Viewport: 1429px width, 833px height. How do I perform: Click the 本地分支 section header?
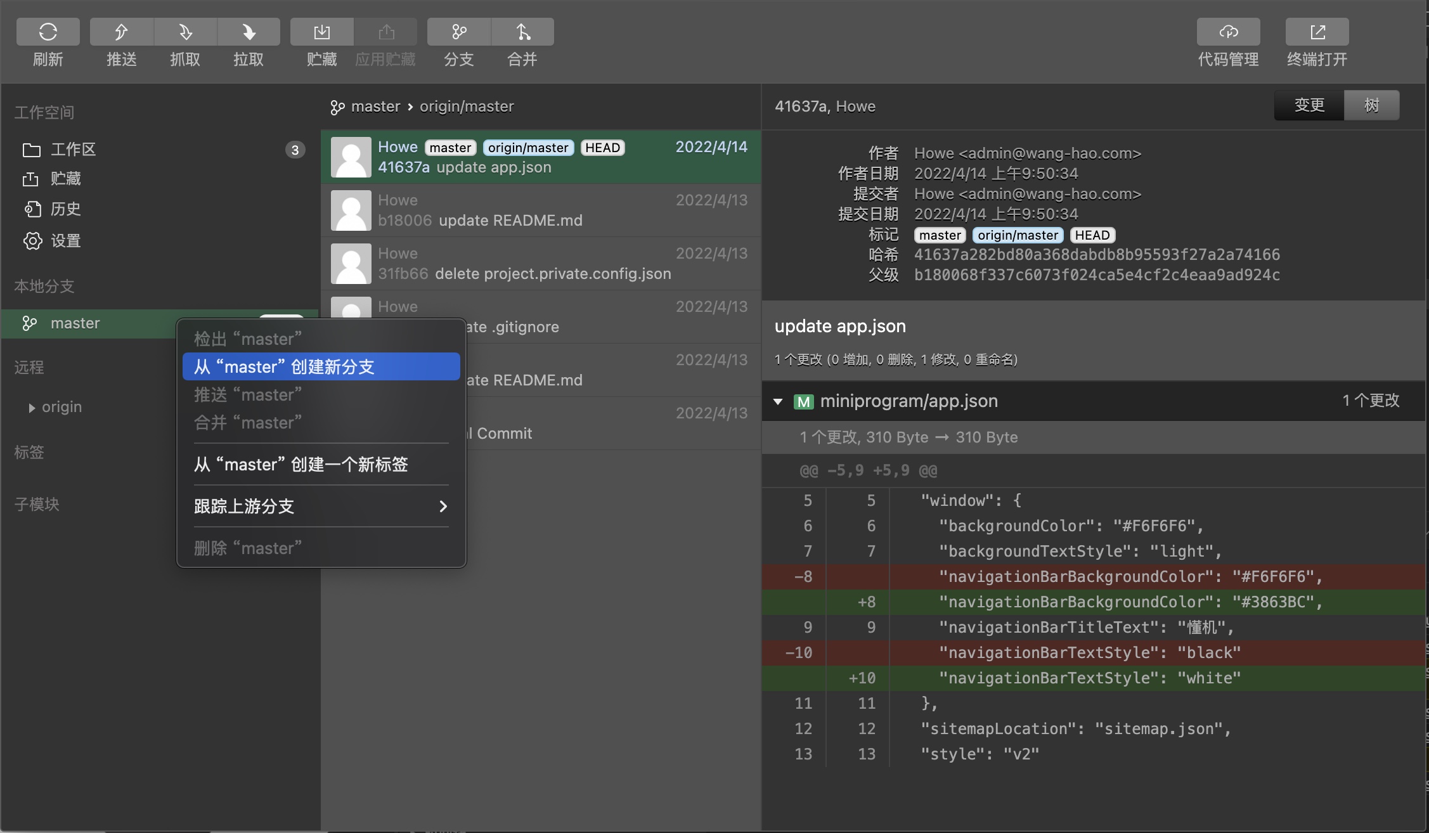click(44, 287)
